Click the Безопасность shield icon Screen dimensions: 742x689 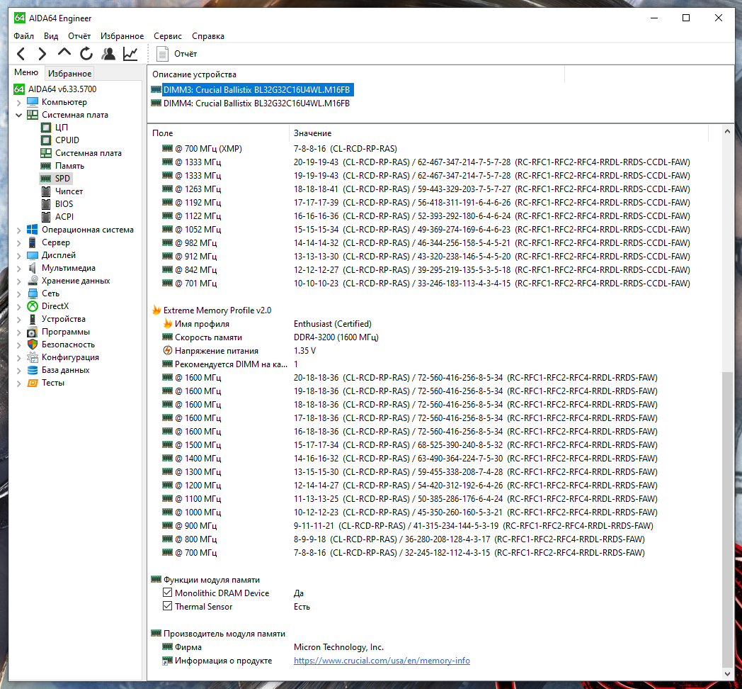33,344
